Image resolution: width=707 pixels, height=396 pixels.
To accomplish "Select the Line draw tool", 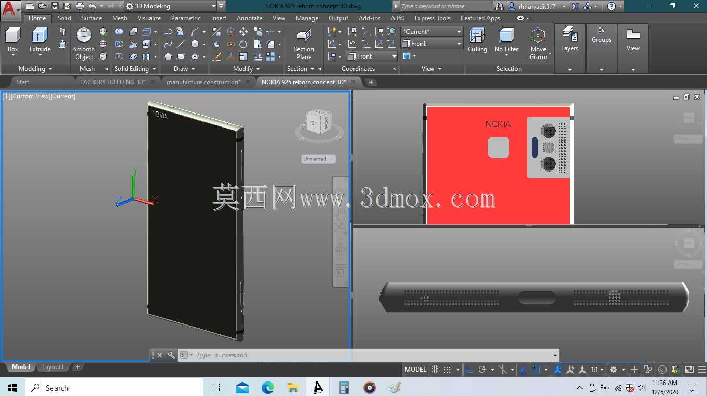I will pos(181,44).
